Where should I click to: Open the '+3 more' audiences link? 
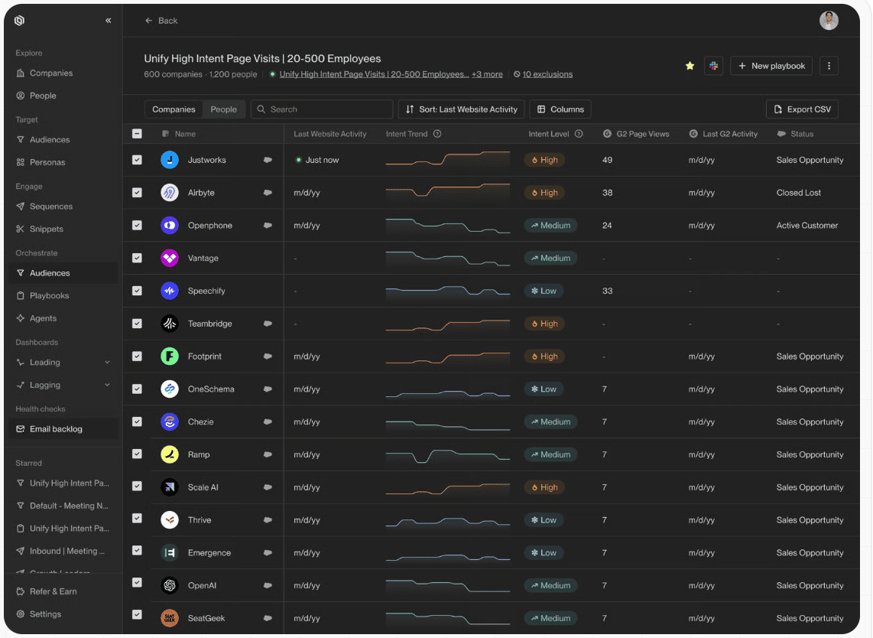(x=487, y=74)
